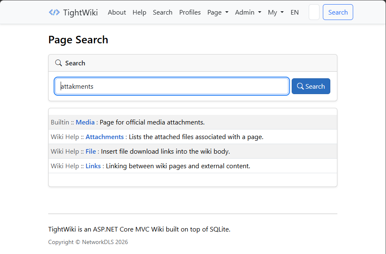The image size is (386, 254).
Task: Open the Links help page link
Action: point(93,166)
